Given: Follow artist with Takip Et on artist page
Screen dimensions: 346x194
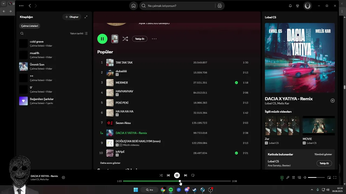Looking at the screenshot, I should point(140,39).
